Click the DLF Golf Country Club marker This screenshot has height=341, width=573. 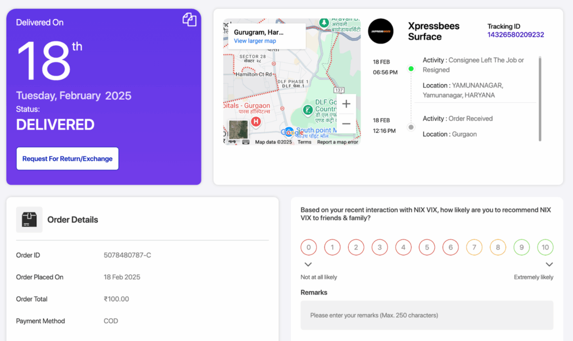point(307,110)
